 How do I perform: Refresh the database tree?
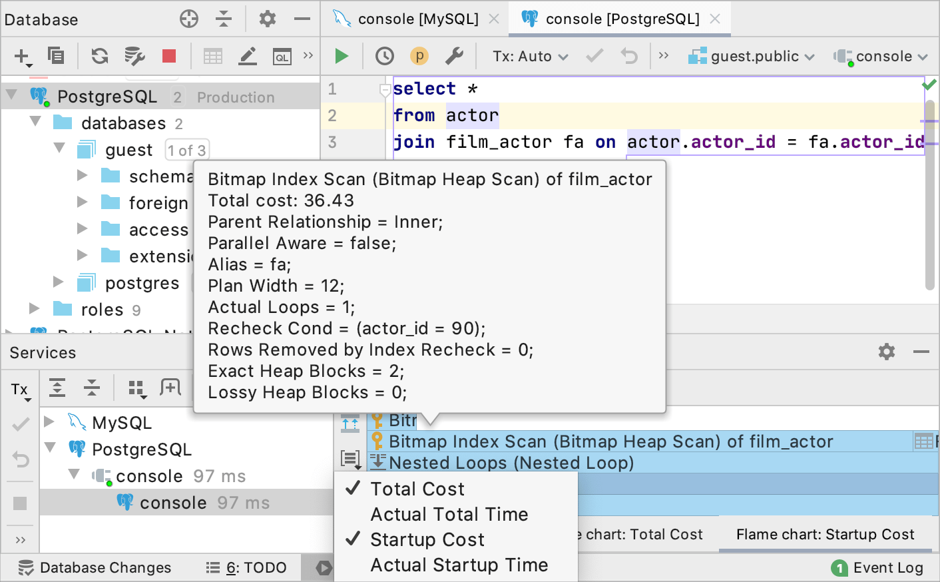click(x=100, y=57)
